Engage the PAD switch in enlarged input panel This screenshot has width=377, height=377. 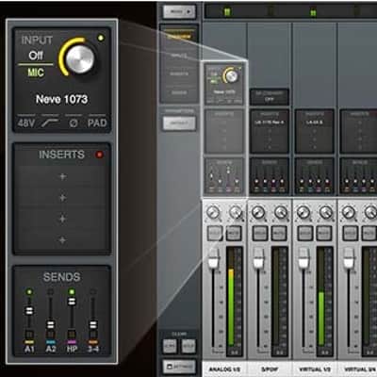click(x=97, y=123)
